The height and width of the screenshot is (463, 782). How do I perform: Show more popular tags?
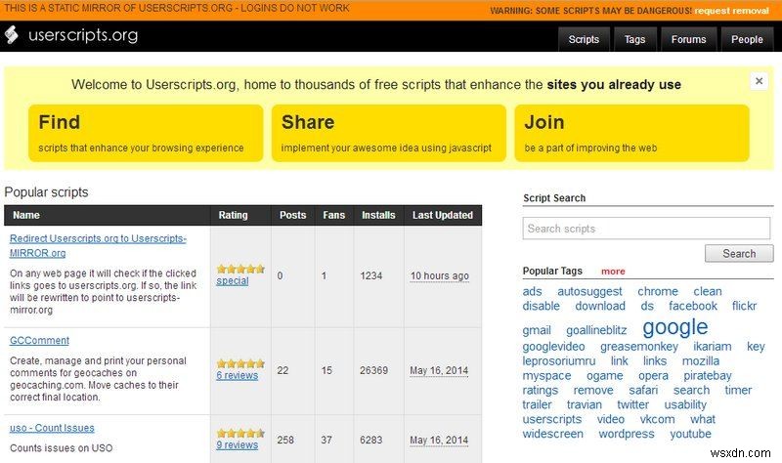[613, 271]
